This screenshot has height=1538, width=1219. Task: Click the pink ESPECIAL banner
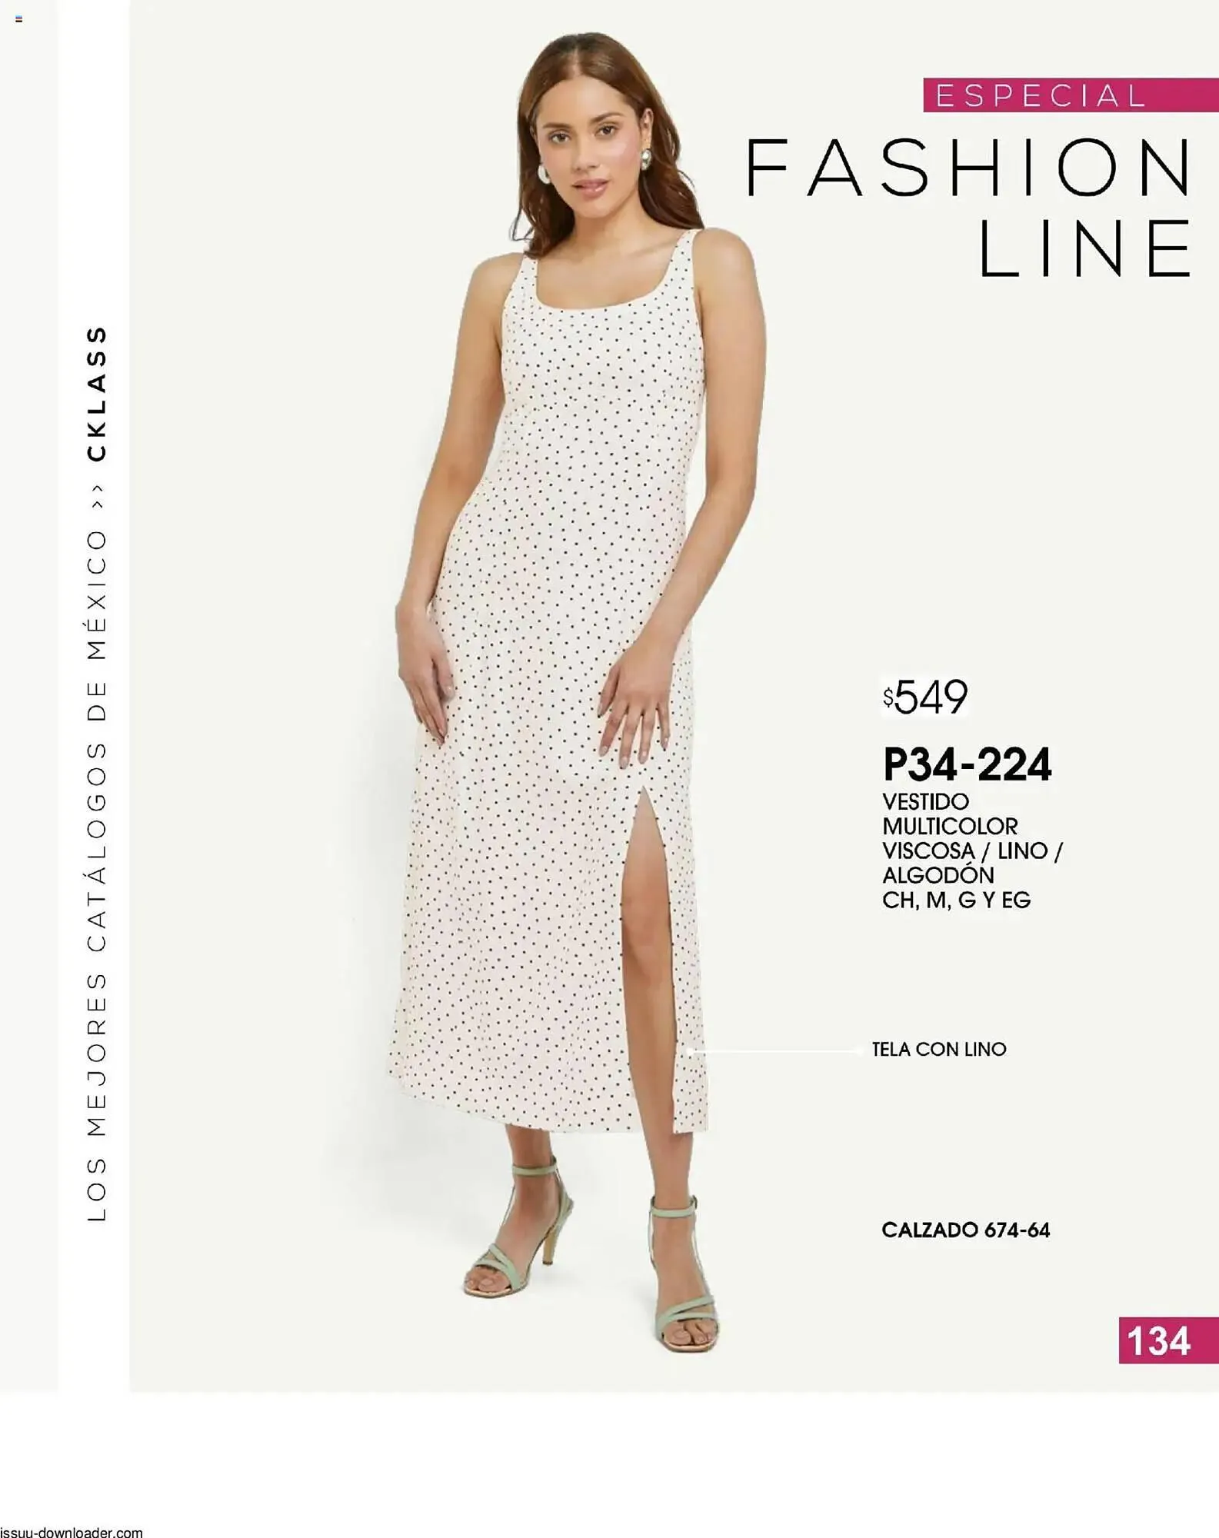coord(1071,95)
